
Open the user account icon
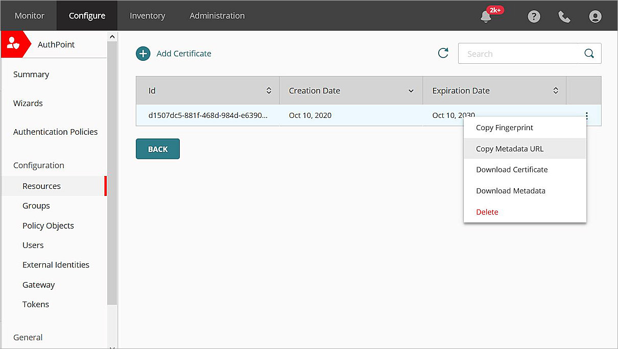(595, 16)
